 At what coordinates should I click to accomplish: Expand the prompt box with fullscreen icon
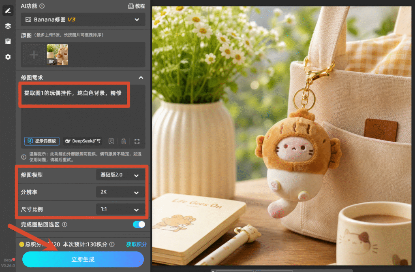pos(137,141)
